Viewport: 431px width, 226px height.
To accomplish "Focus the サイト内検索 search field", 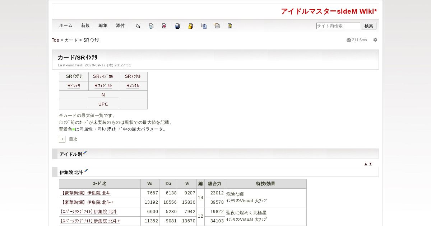I will [x=338, y=26].
